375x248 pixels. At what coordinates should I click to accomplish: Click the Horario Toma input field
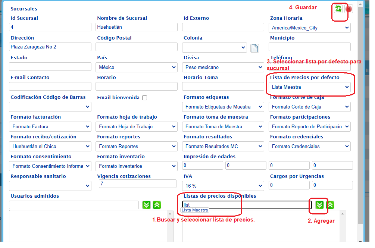click(223, 86)
